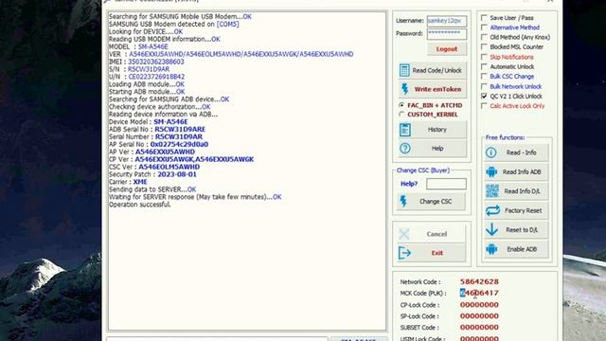Click the lightning icon beside Write emToken
This screenshot has height=341, width=606.
[x=404, y=89]
